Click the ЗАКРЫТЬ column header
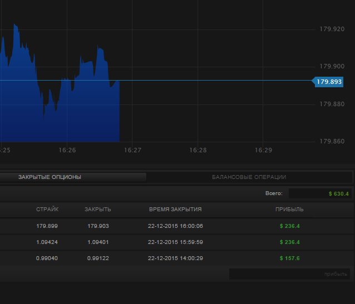This screenshot has width=355, height=304. pos(98,210)
